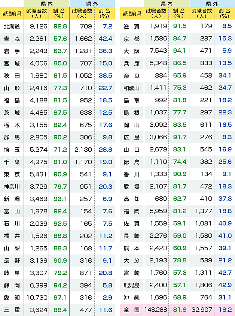Click the 和歌山 prefecture name cell

[x=131, y=88]
